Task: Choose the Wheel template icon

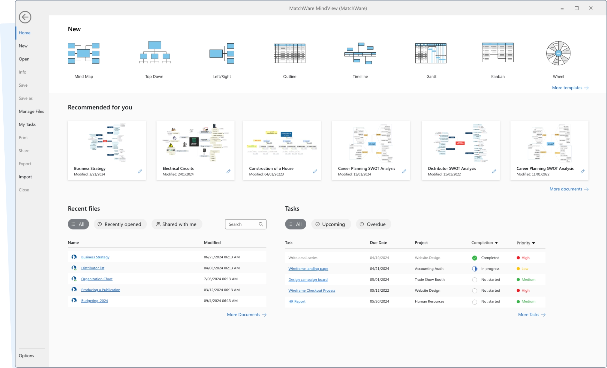Action: pyautogui.click(x=558, y=53)
